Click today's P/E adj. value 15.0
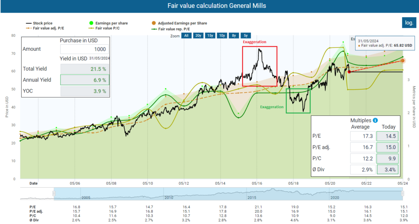The height and width of the screenshot is (224, 419). pyautogui.click(x=387, y=147)
